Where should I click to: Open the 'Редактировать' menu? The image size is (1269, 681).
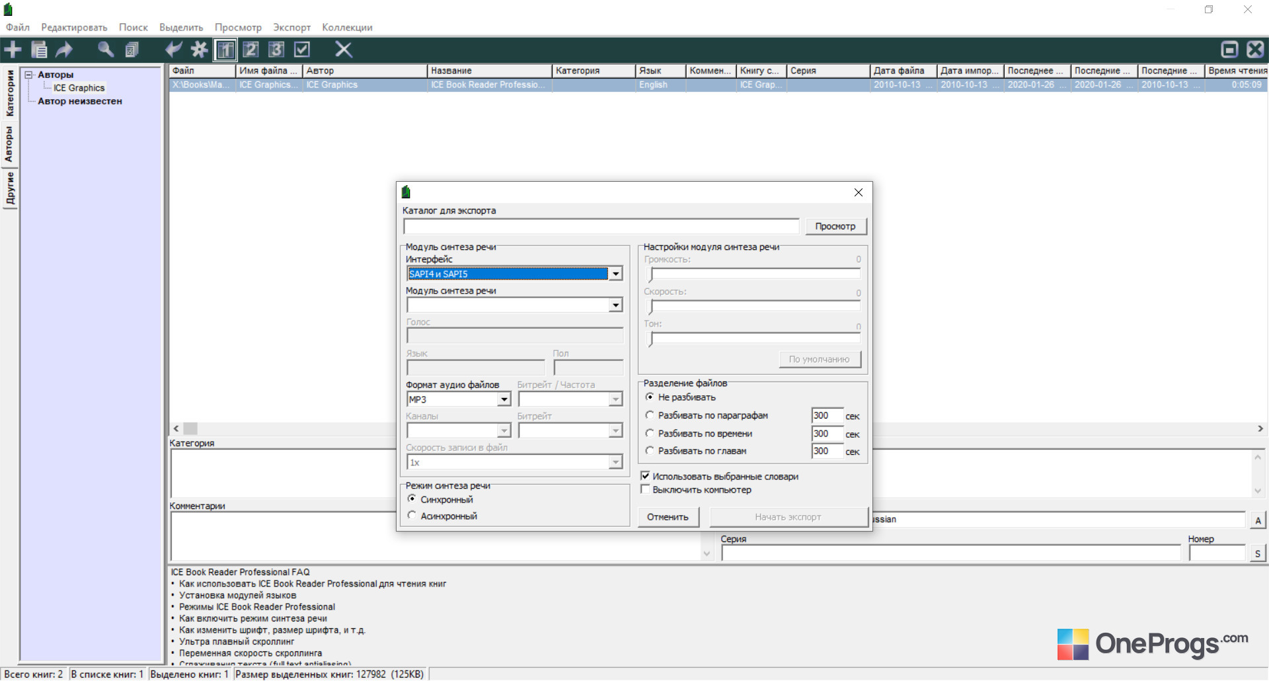pyautogui.click(x=74, y=27)
